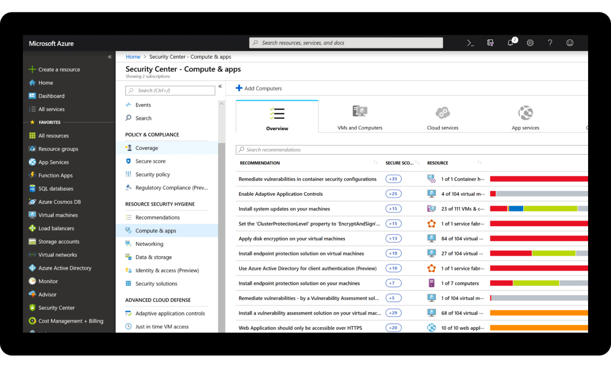Switch to the App services tab

coord(525,117)
